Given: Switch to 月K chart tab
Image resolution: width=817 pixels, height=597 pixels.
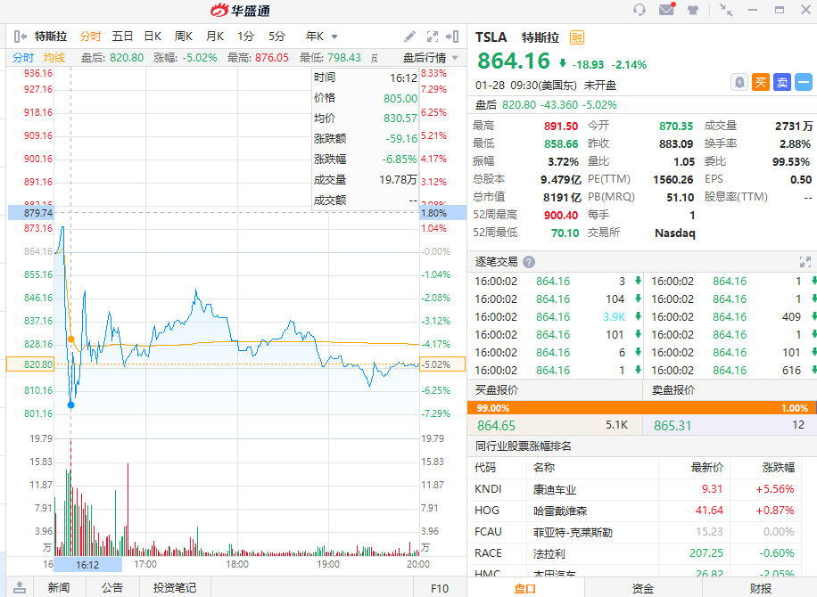Looking at the screenshot, I should (x=215, y=37).
